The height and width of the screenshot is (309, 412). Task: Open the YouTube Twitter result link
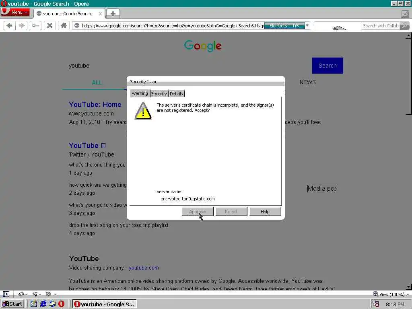pyautogui.click(x=87, y=145)
